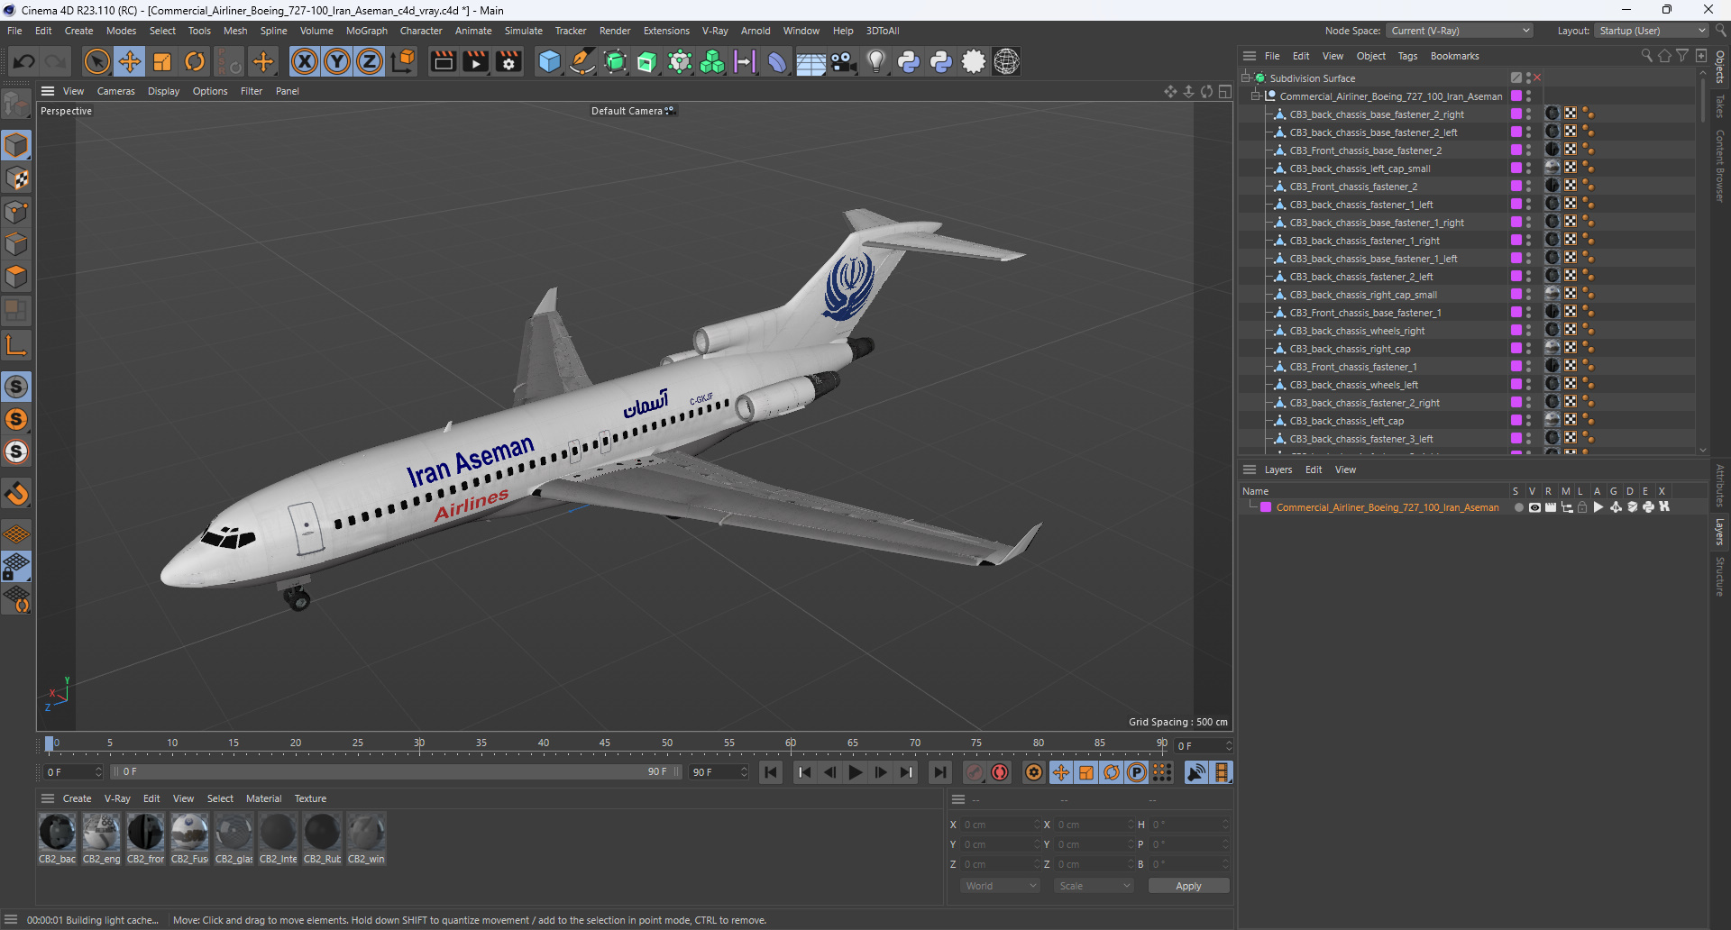Toggle layer solo dot
Viewport: 1731px width, 930px height.
[1518, 507]
